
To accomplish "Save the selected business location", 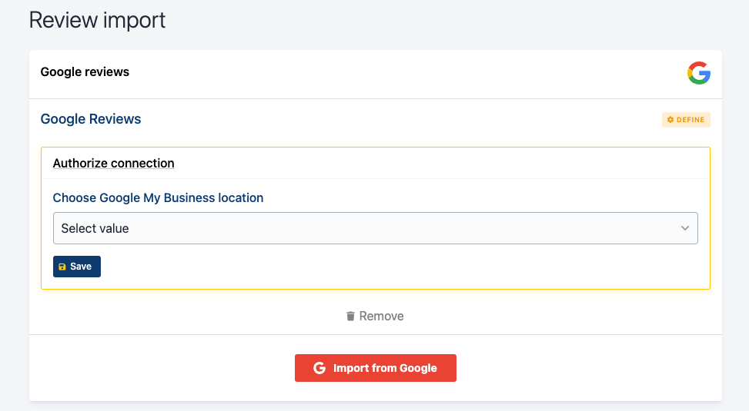I will 77,267.
